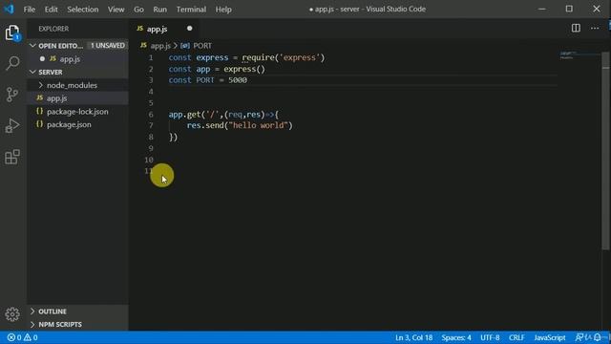The image size is (611, 344).
Task: Change encoding via UTF-8
Action: click(x=490, y=337)
